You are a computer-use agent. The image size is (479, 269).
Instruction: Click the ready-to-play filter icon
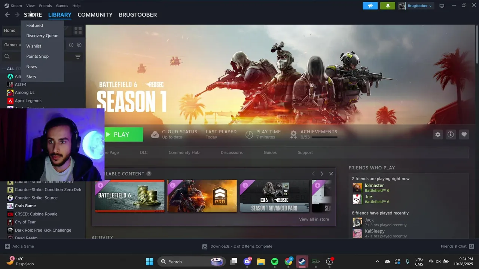[79, 45]
